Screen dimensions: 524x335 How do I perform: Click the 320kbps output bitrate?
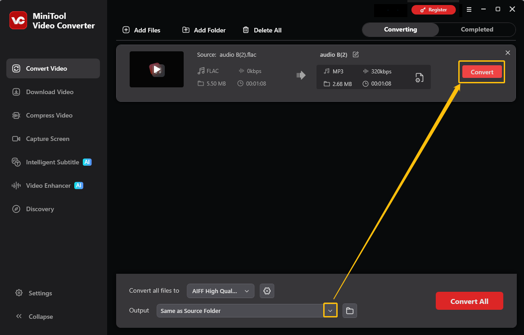pos(381,72)
